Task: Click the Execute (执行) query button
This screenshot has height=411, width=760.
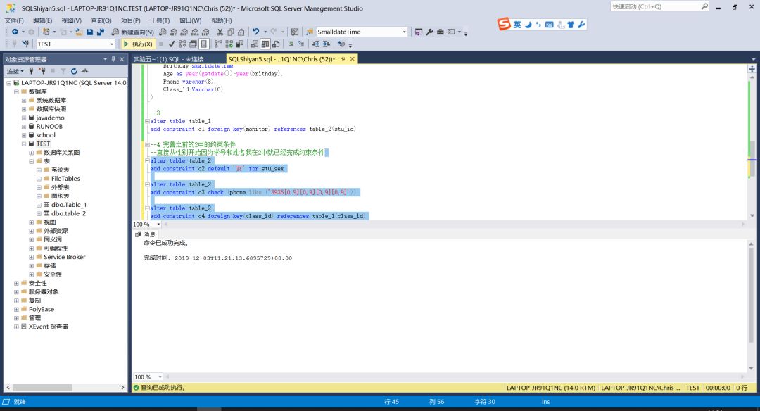Action: [x=138, y=44]
